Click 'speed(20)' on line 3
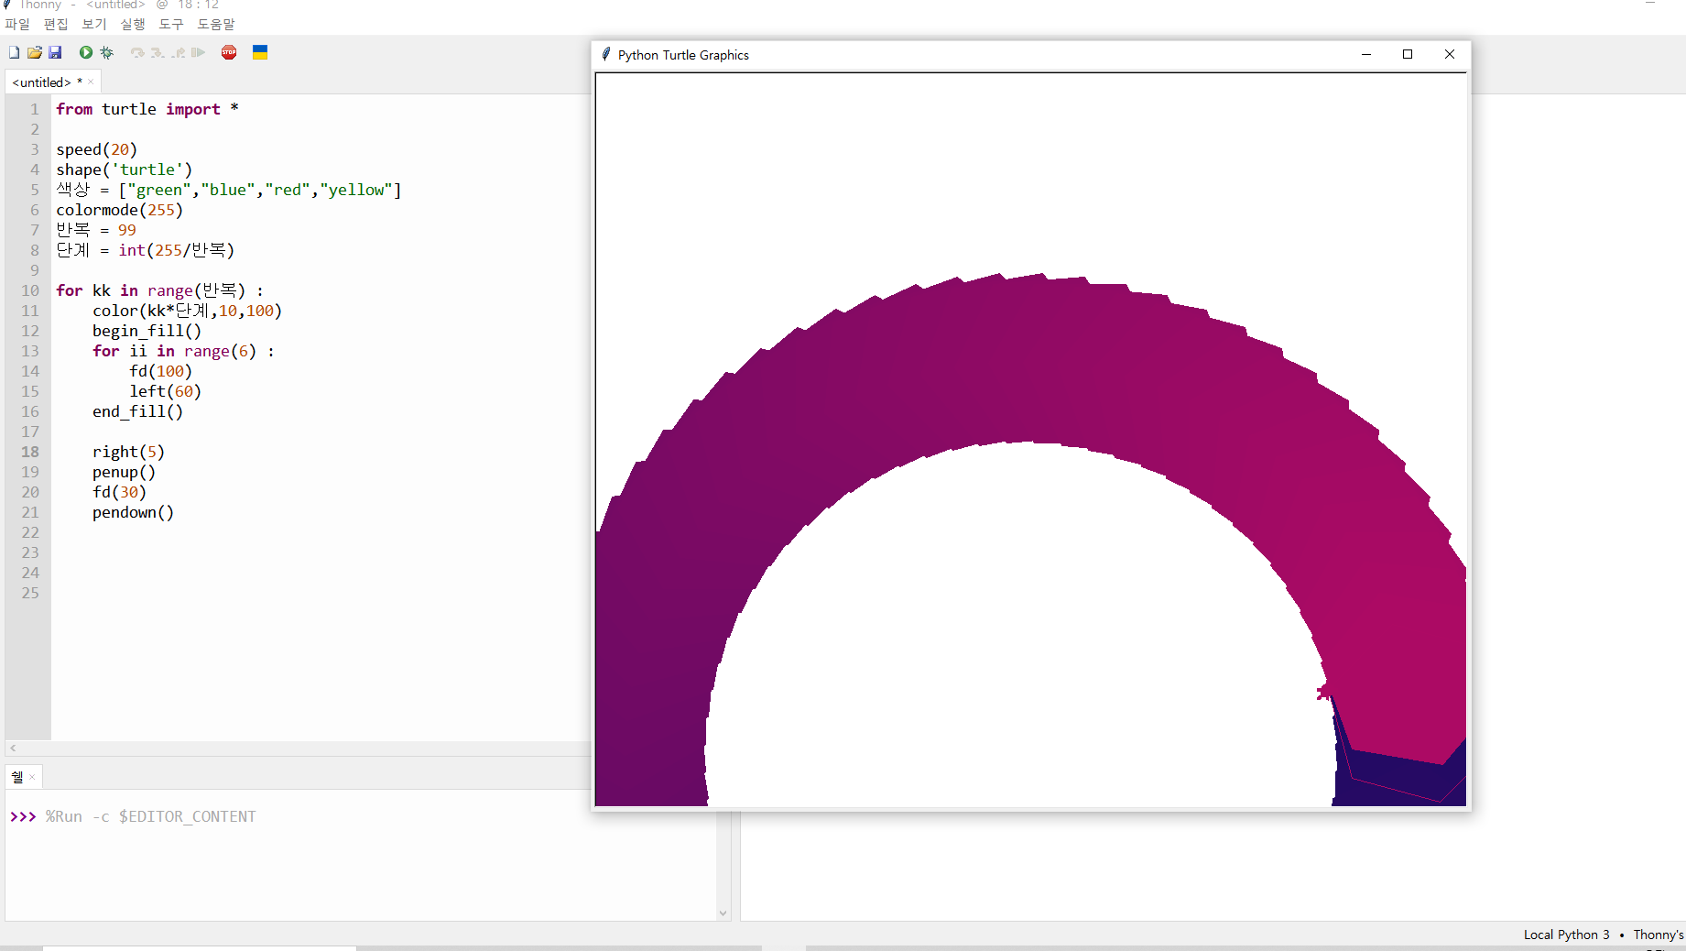The width and height of the screenshot is (1686, 951). pyautogui.click(x=97, y=149)
